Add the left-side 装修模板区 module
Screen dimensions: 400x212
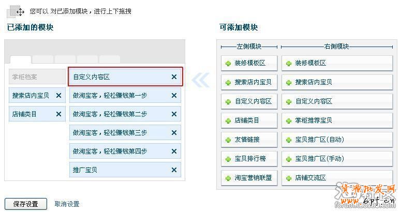coord(249,63)
